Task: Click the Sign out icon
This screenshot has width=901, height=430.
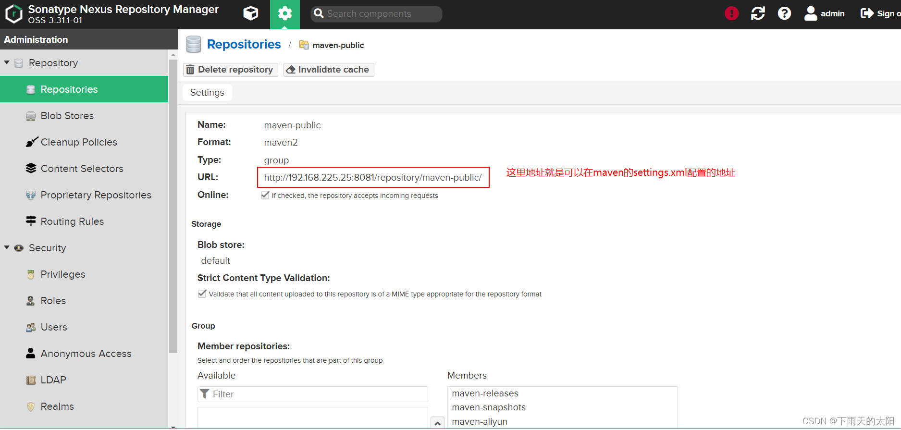Action: point(867,13)
